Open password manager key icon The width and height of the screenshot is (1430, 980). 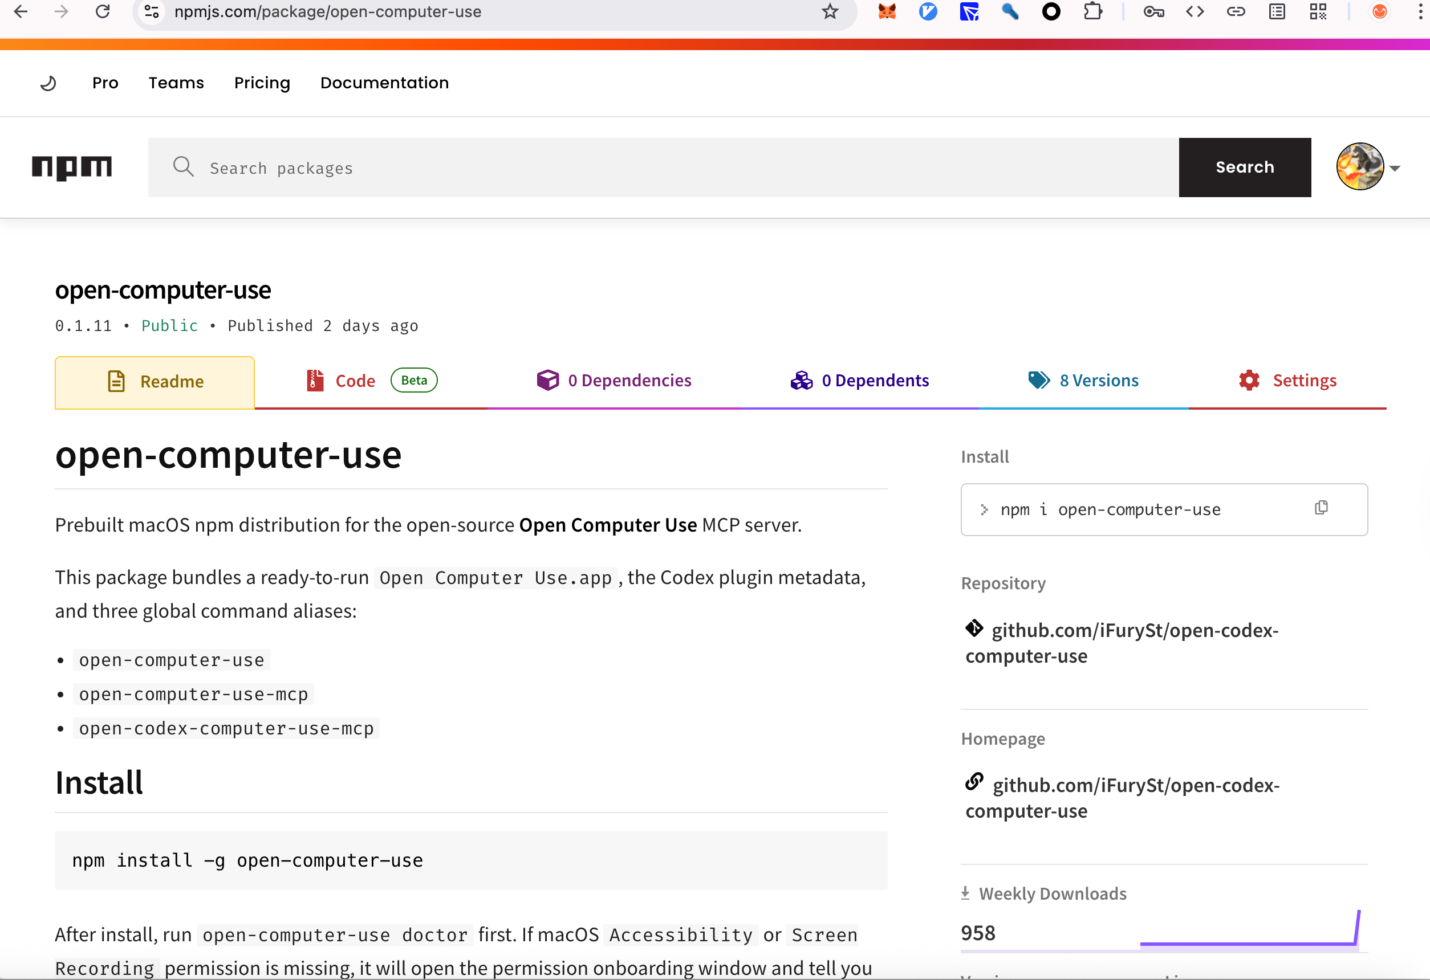pyautogui.click(x=1153, y=12)
